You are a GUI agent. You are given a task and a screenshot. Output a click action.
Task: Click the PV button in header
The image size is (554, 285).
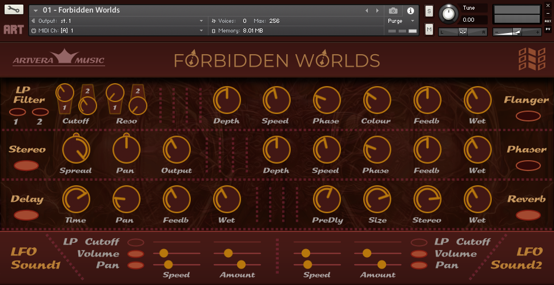(547, 29)
